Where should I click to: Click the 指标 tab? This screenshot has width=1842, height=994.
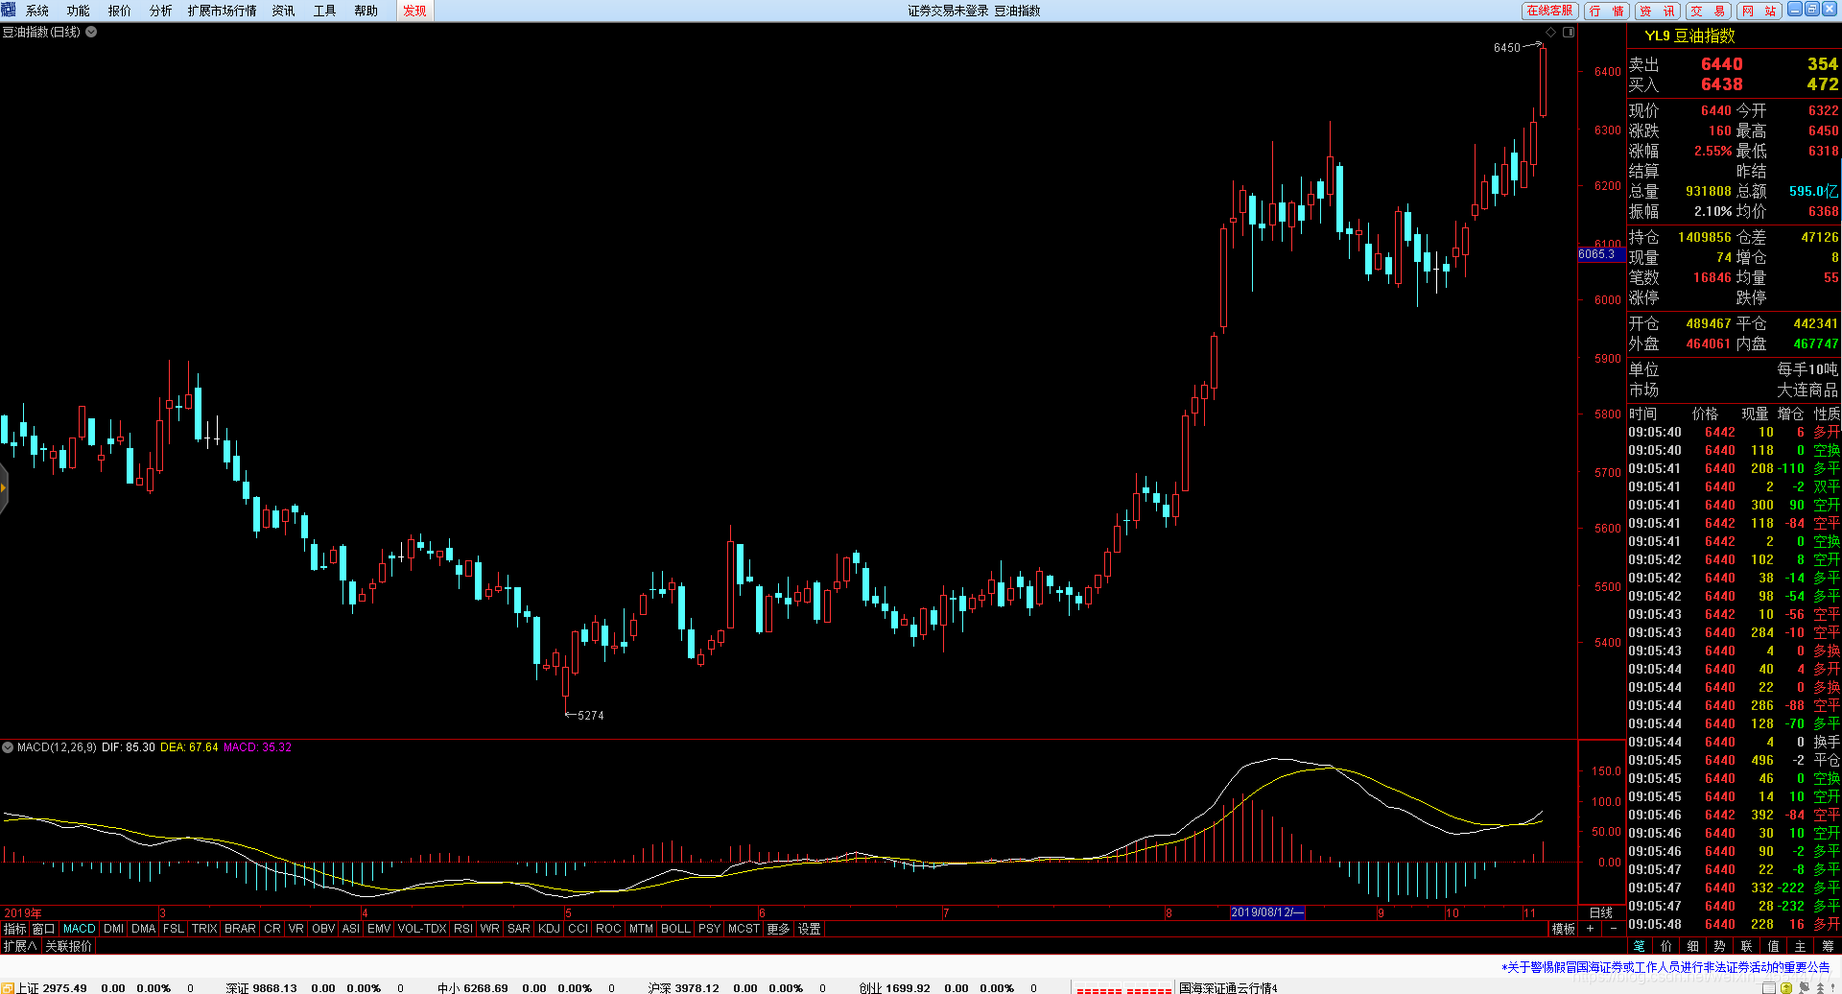(15, 929)
